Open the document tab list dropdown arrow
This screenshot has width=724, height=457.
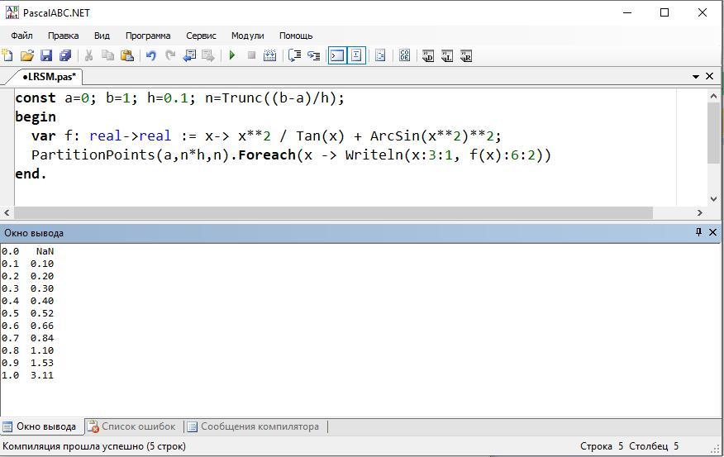(696, 77)
